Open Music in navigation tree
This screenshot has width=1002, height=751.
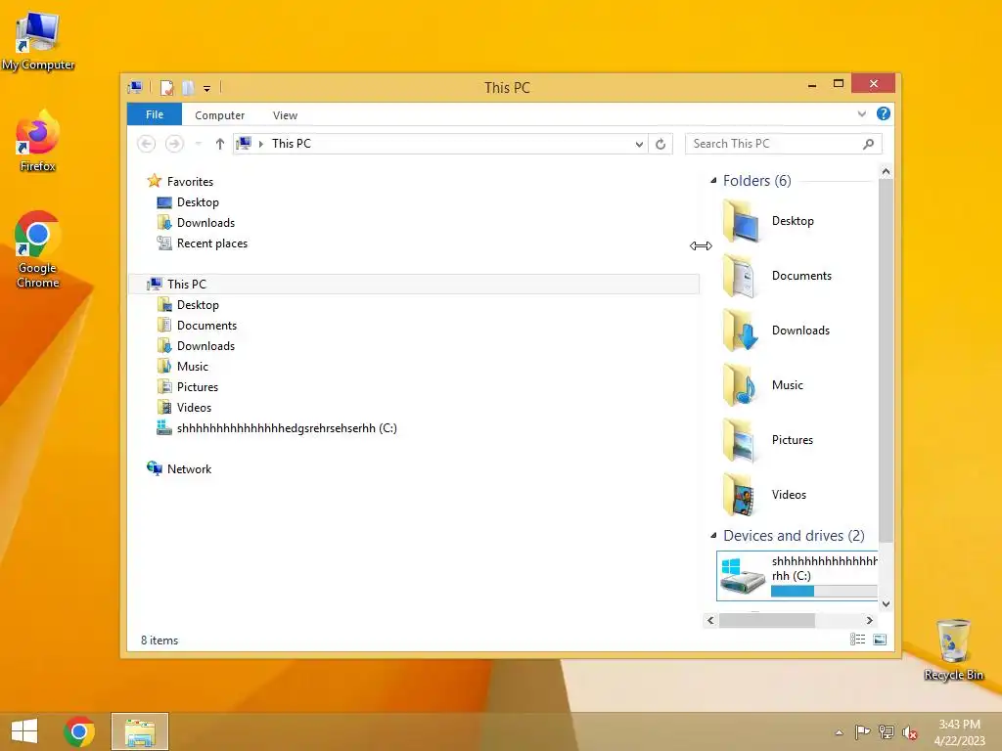(193, 367)
